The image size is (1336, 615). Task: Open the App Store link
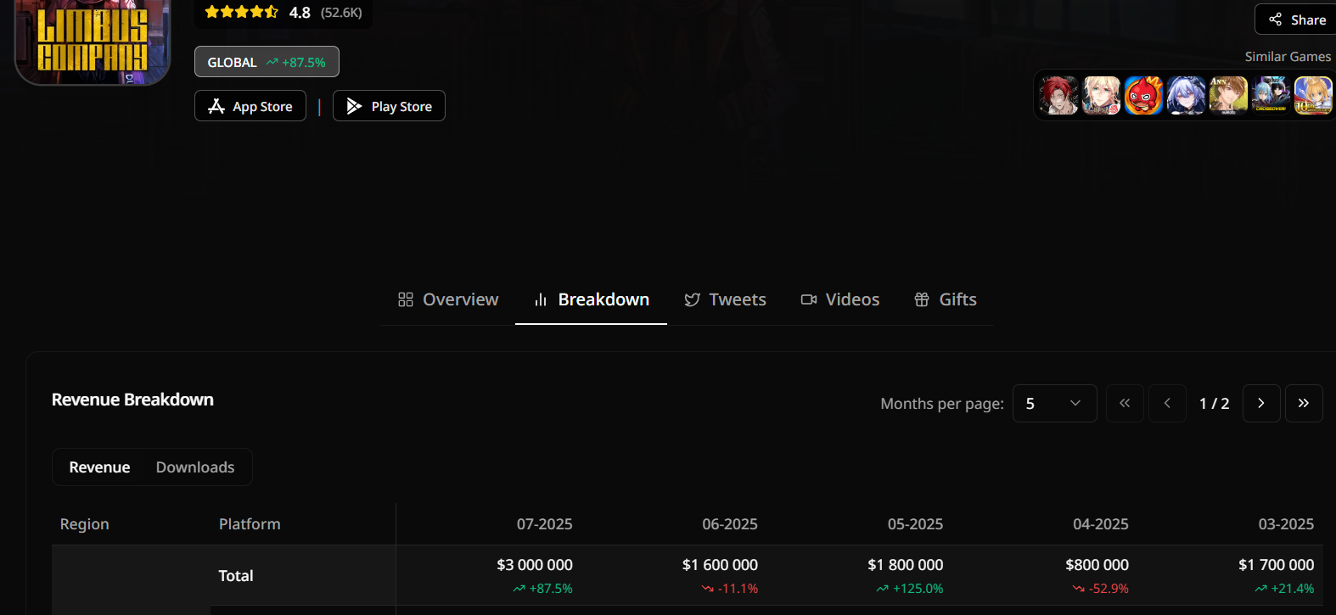click(250, 106)
